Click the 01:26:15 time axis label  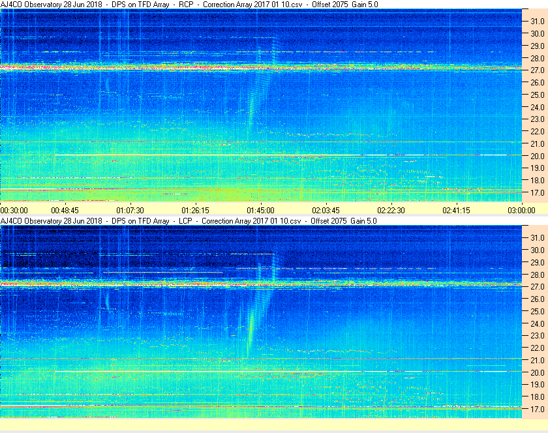click(x=195, y=211)
